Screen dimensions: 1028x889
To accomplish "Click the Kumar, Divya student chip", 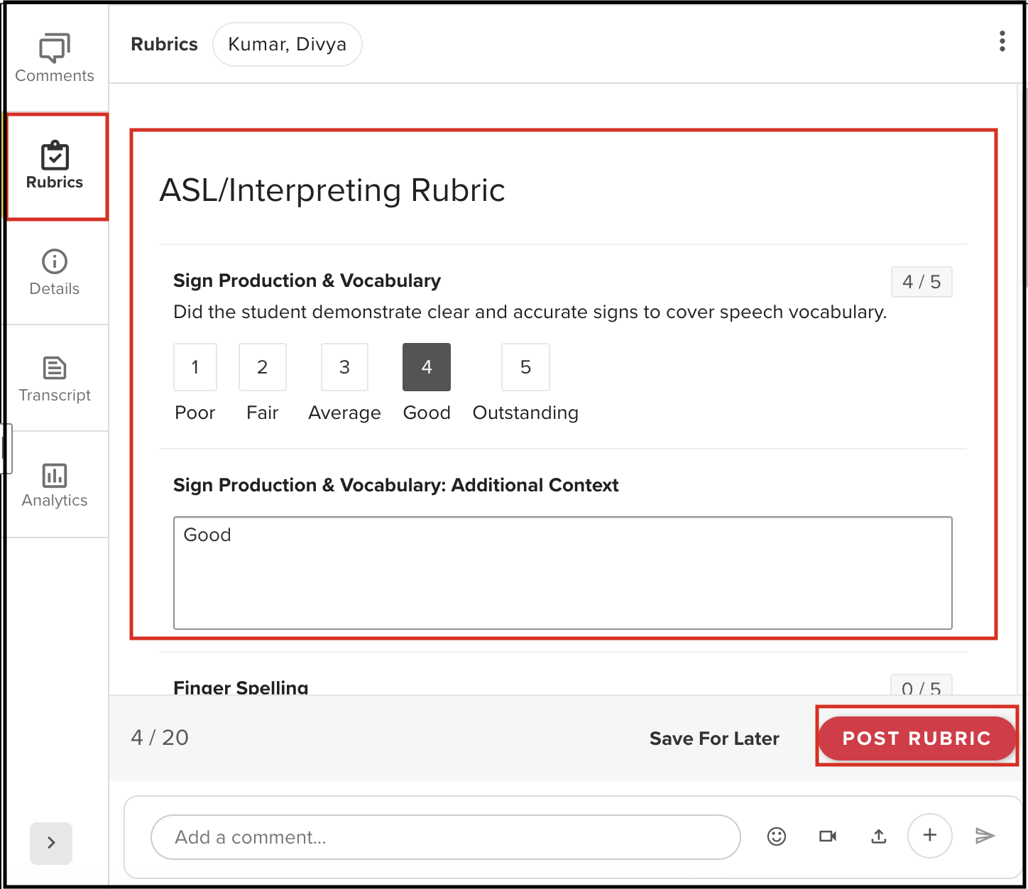I will [x=288, y=44].
